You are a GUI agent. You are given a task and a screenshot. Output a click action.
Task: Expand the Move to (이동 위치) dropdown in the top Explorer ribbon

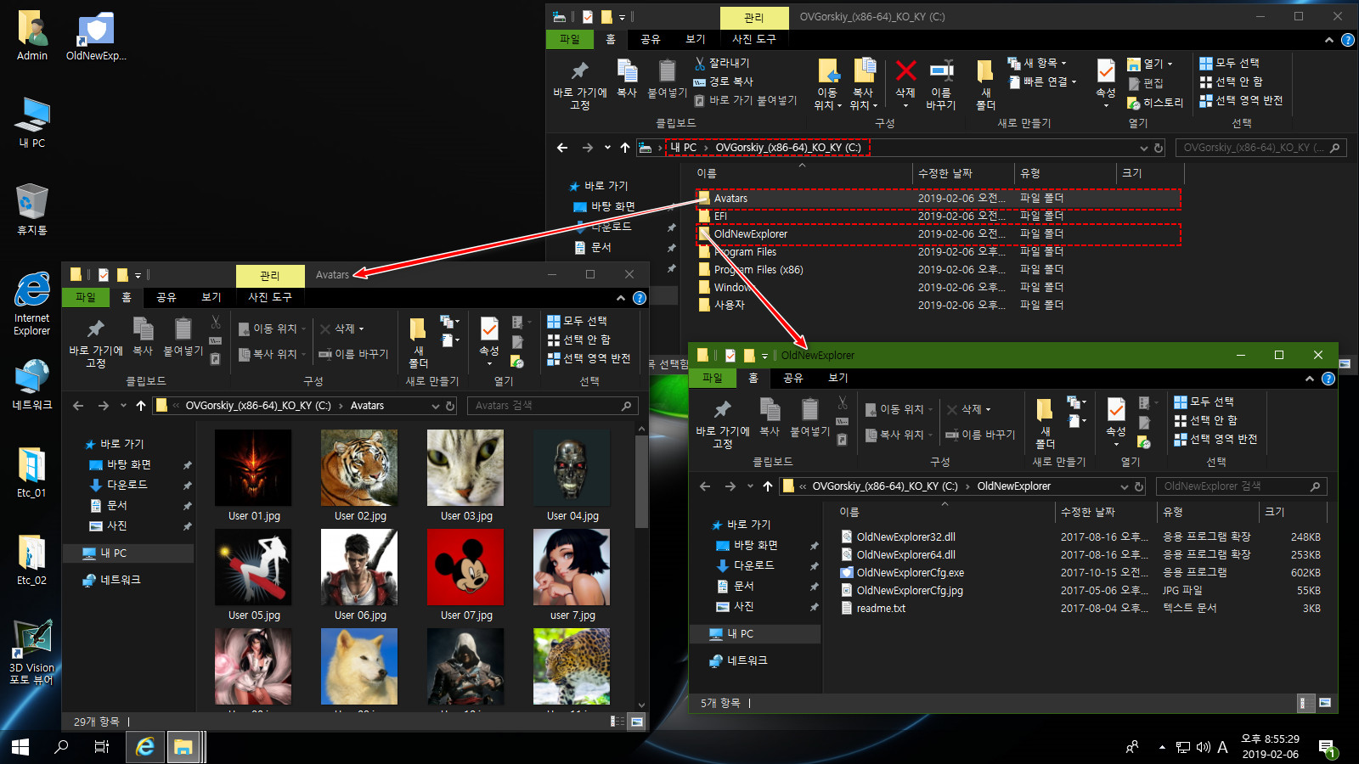click(x=827, y=85)
